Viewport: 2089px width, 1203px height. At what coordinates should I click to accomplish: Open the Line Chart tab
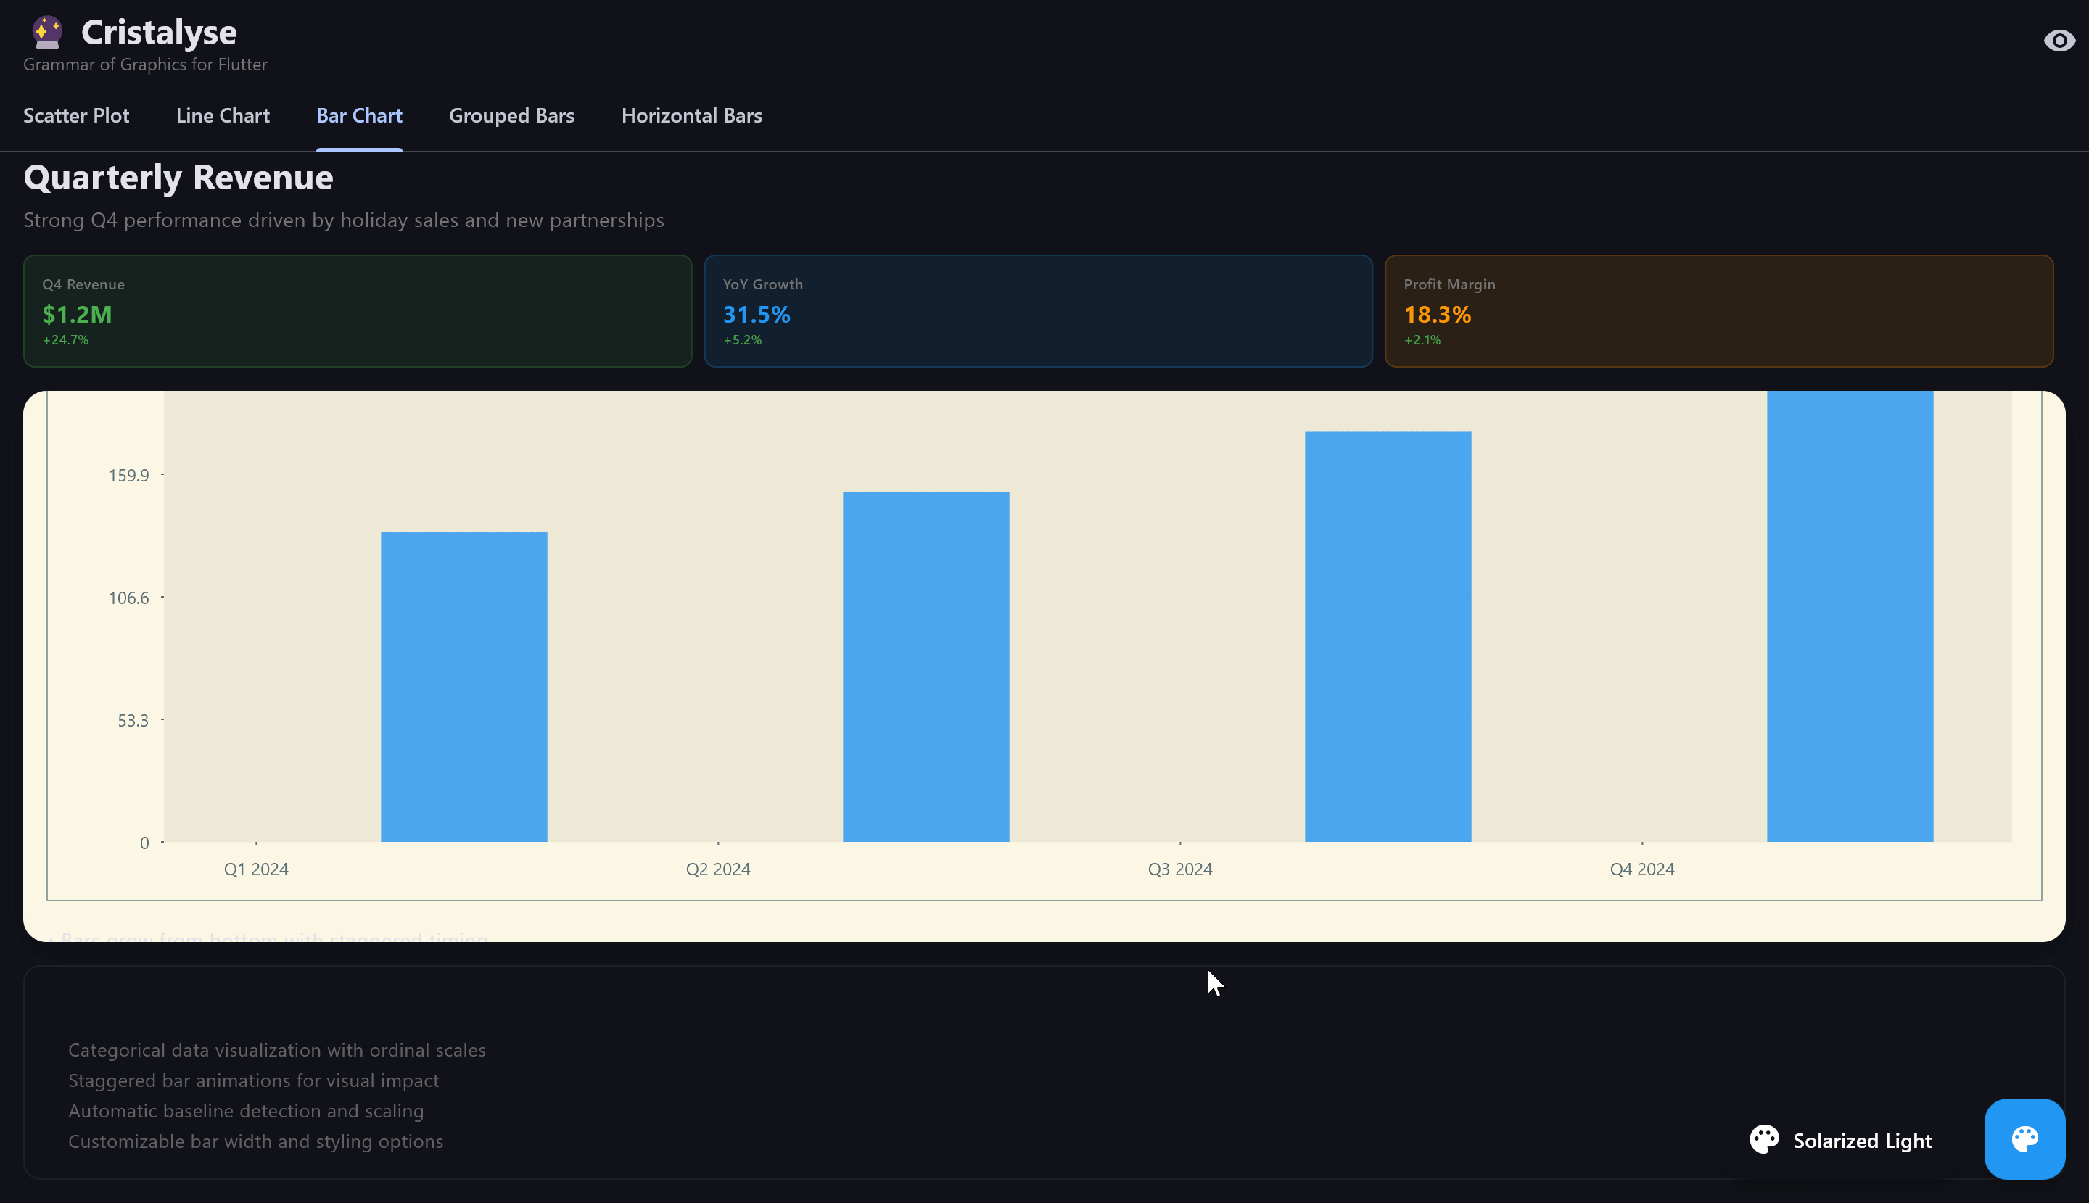click(x=222, y=116)
